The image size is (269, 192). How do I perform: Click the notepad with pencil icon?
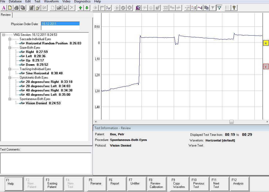click(31, 8)
